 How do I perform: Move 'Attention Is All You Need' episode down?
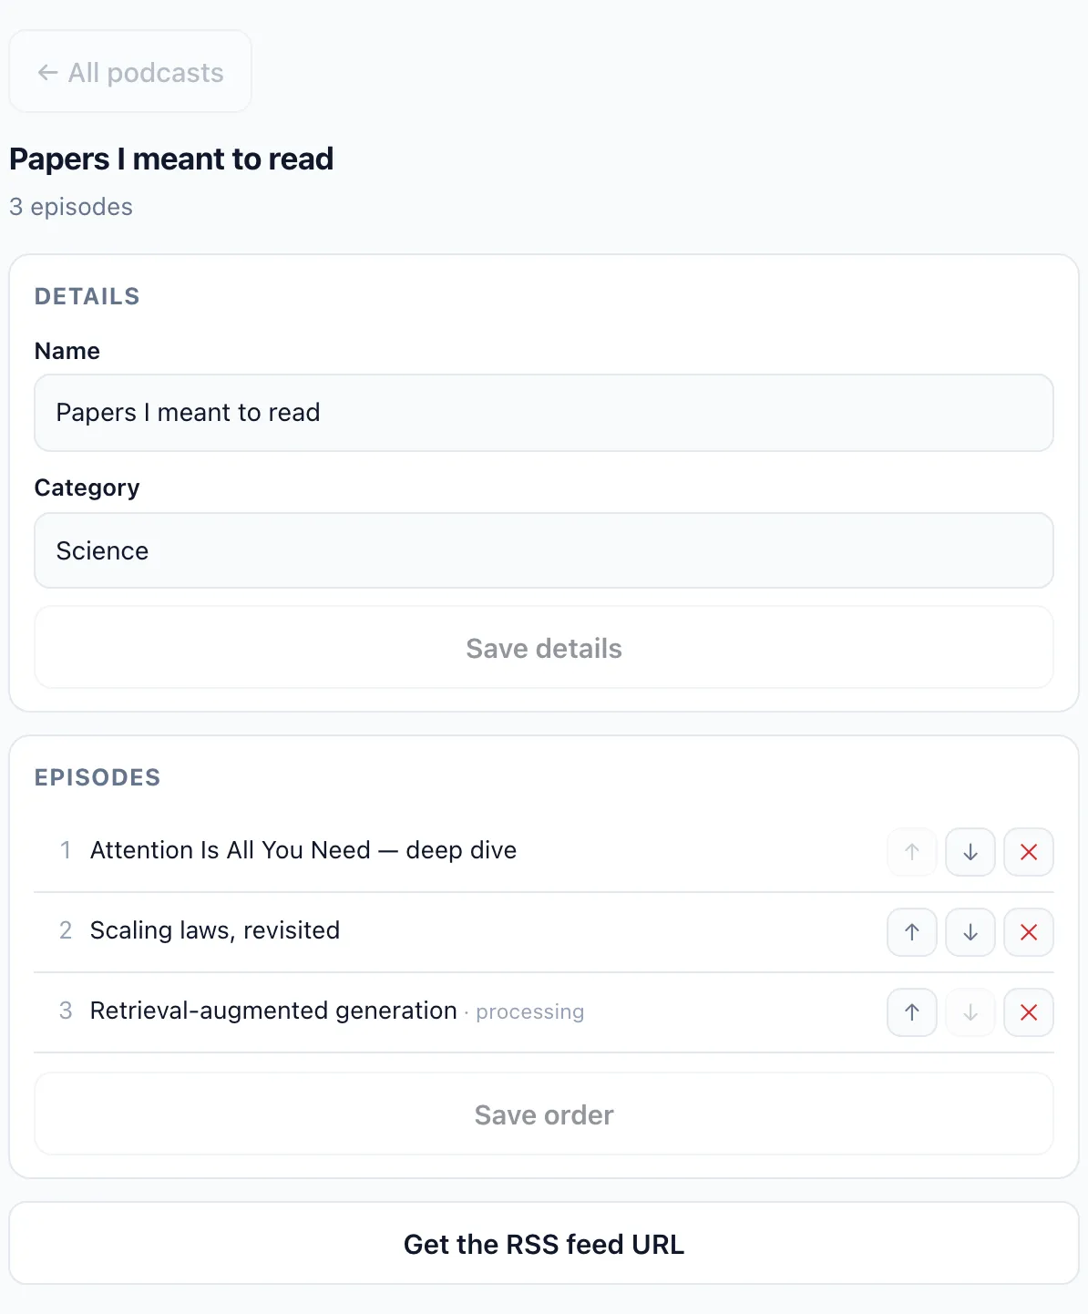pos(970,852)
